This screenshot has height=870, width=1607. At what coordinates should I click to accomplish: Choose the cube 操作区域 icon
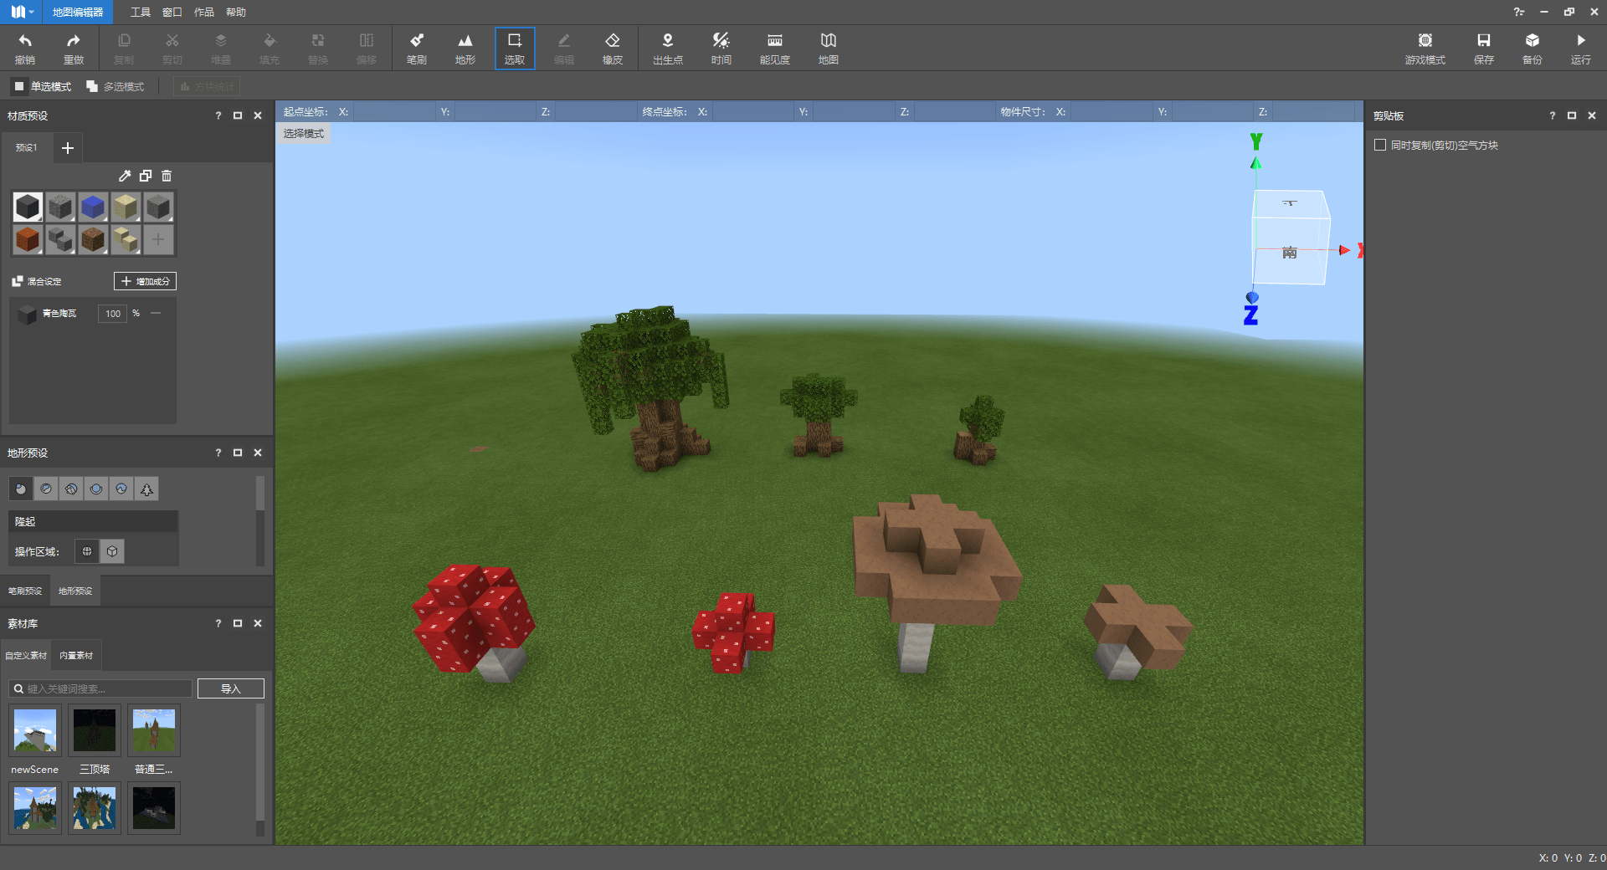click(112, 551)
